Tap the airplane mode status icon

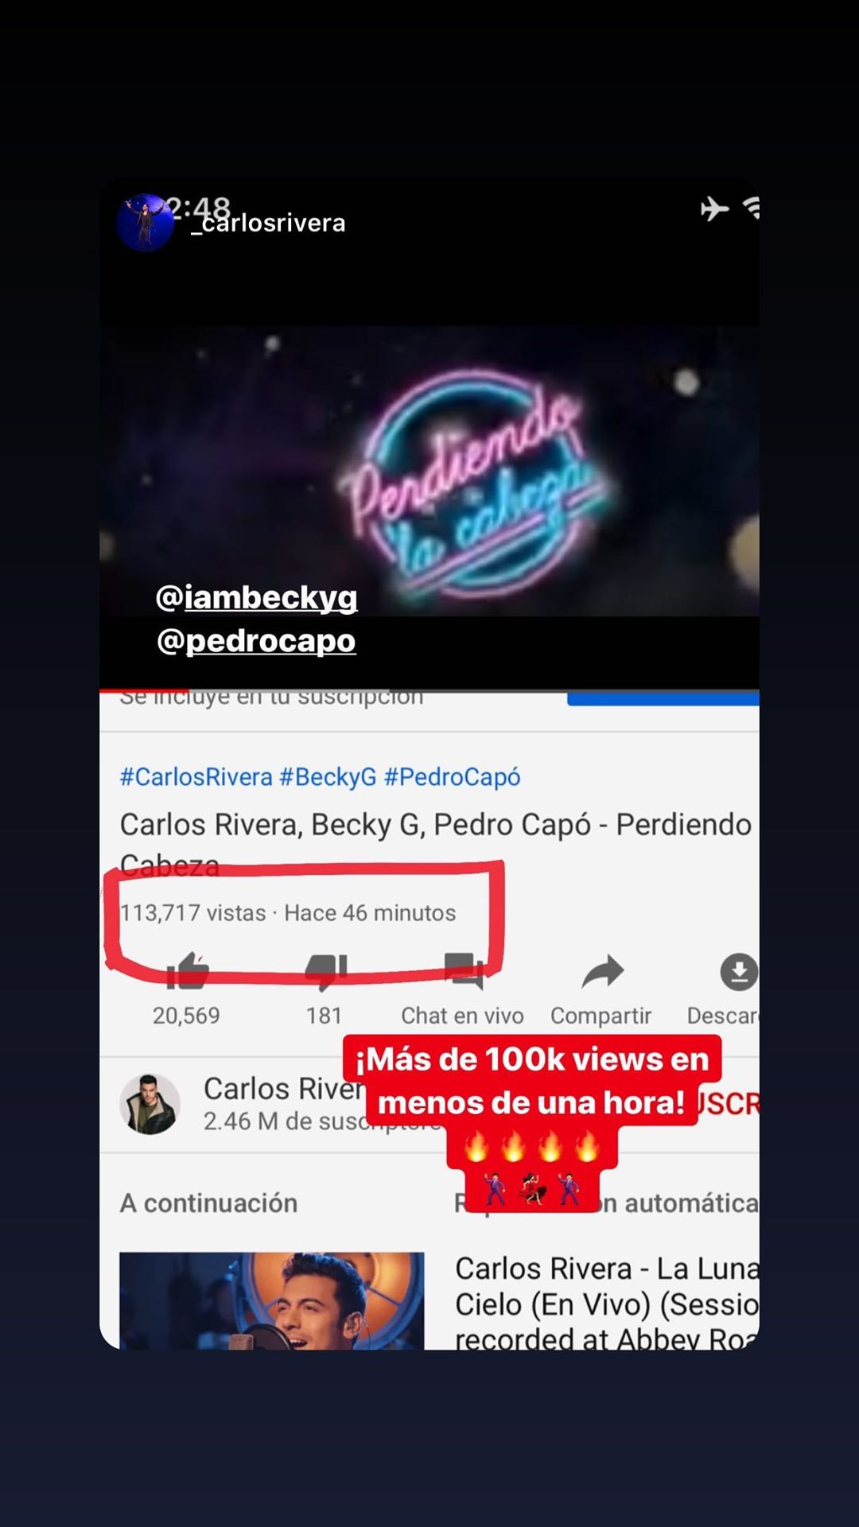(714, 208)
